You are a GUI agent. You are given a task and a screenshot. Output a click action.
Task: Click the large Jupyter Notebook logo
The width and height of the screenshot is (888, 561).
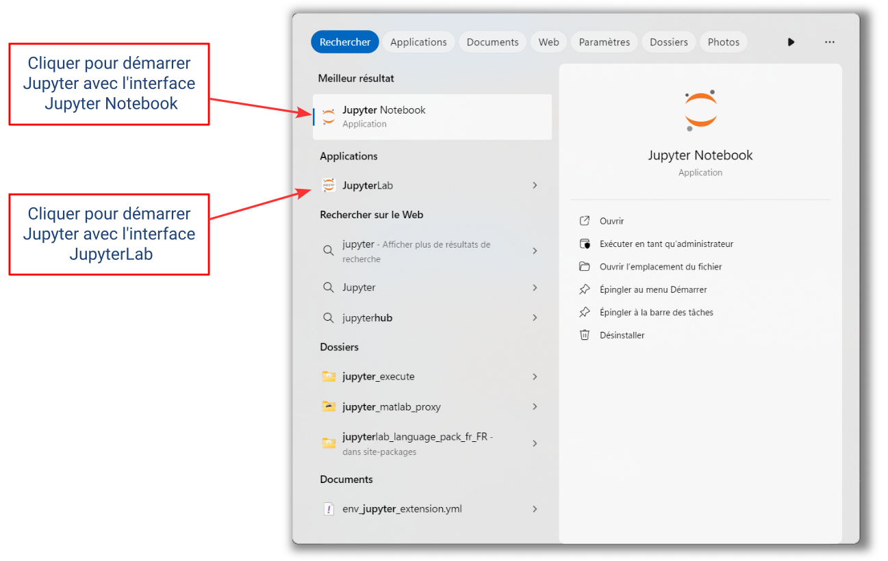pyautogui.click(x=700, y=111)
